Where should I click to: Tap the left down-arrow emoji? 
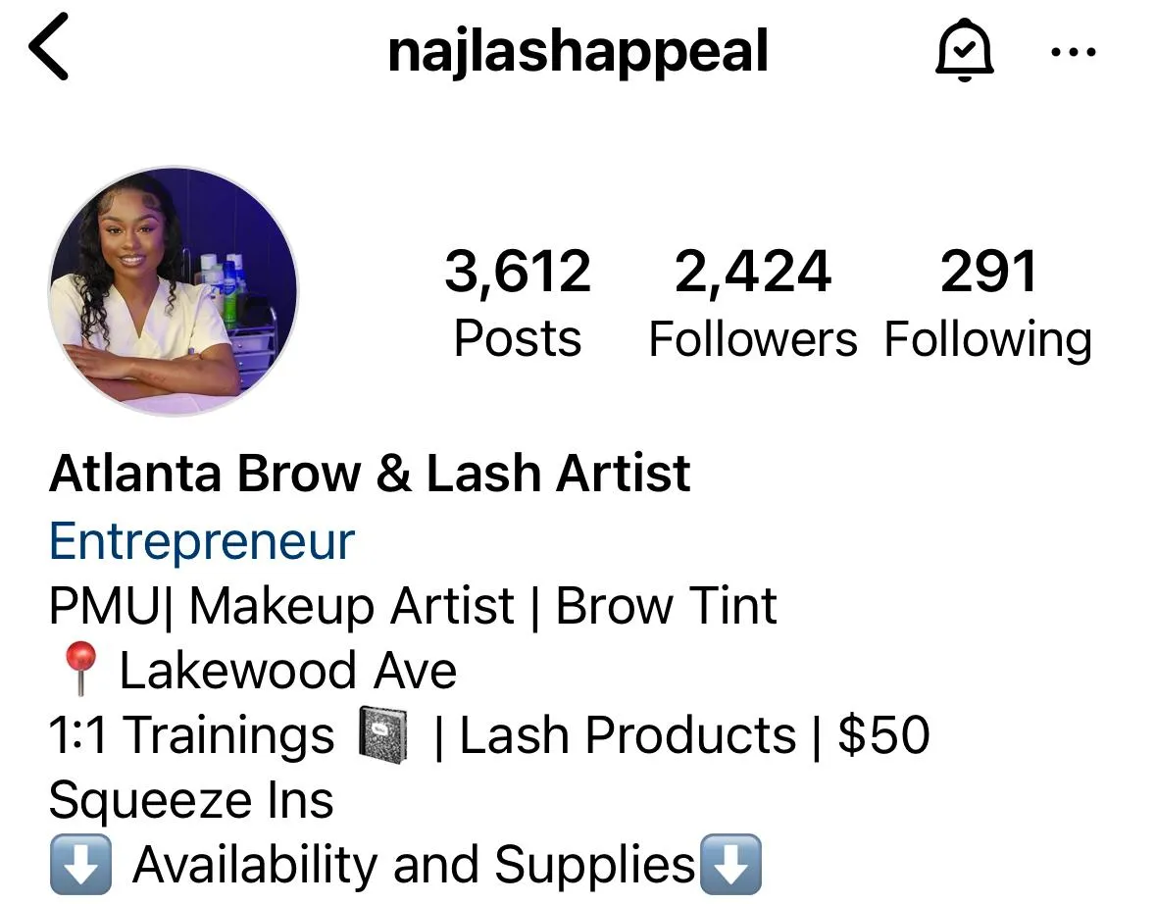click(x=80, y=864)
